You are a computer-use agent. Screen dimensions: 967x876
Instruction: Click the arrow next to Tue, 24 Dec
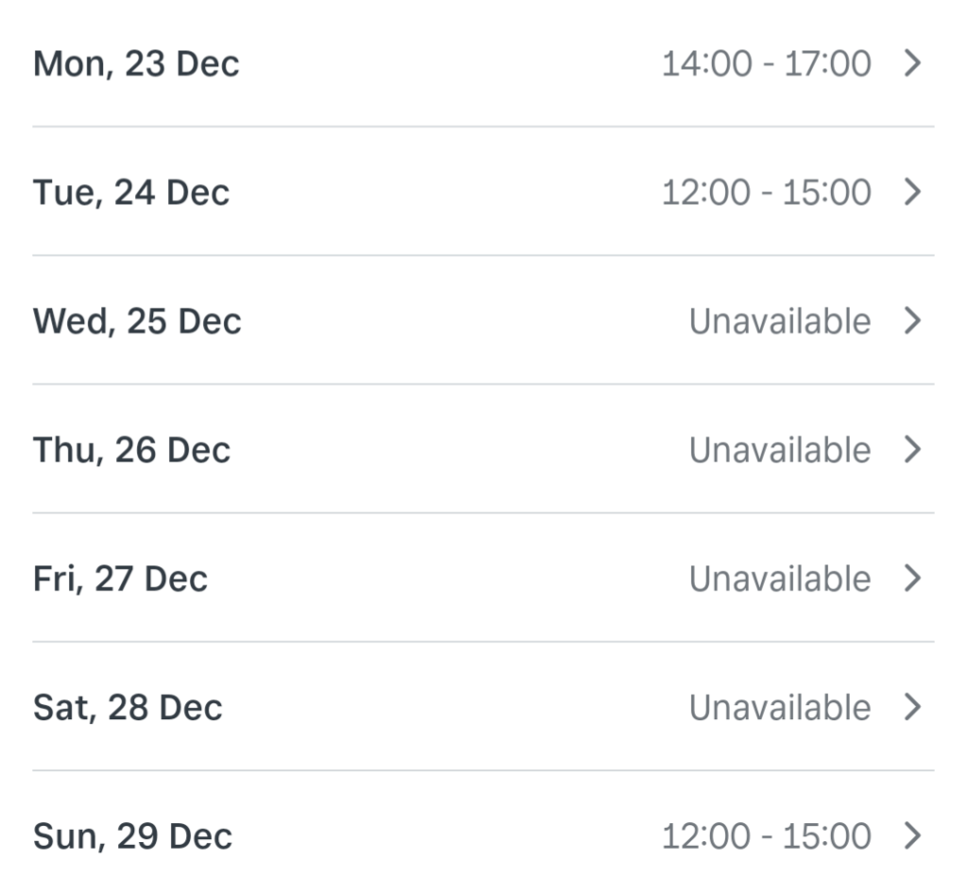click(911, 193)
